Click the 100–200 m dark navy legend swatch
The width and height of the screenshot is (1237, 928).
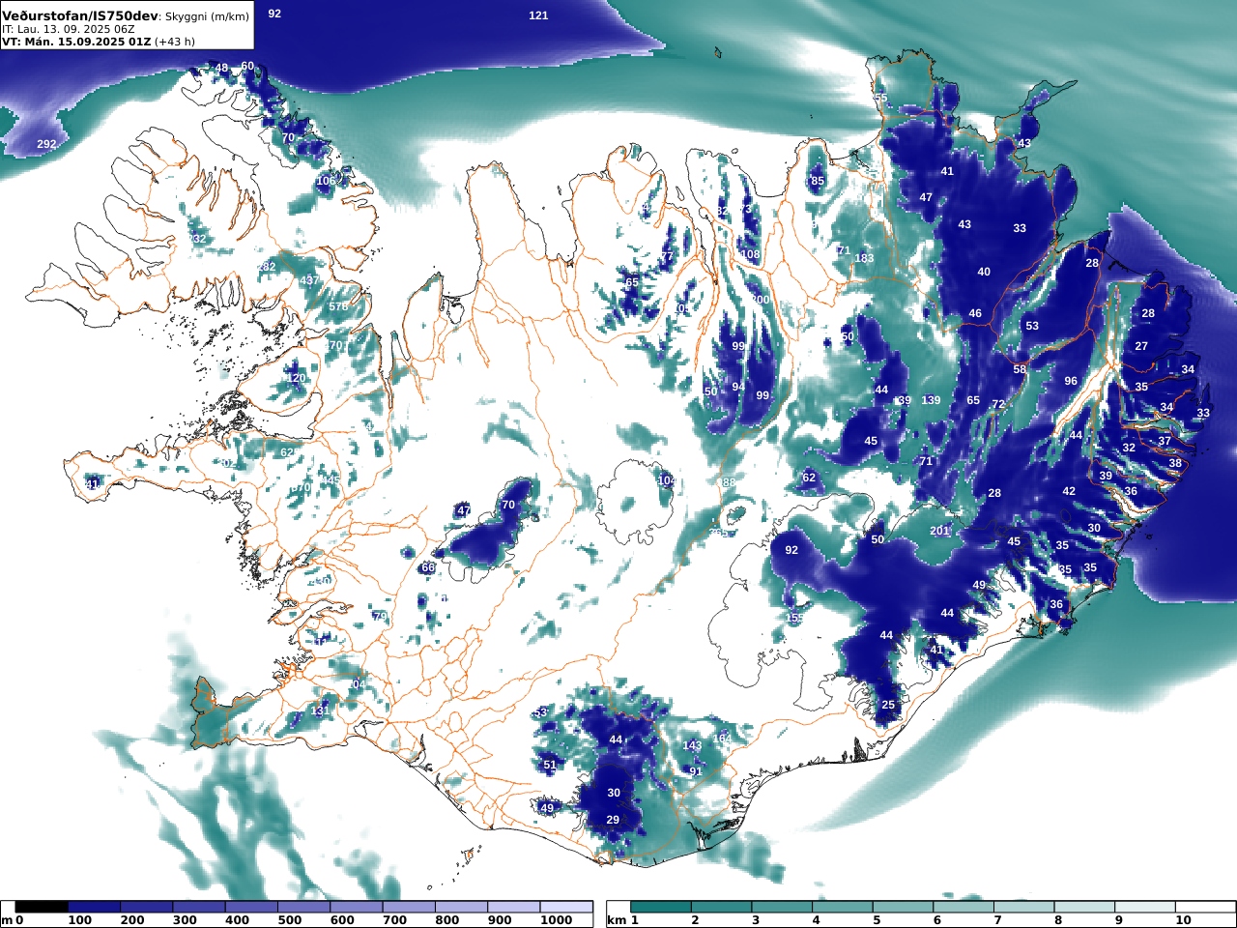[x=94, y=907]
